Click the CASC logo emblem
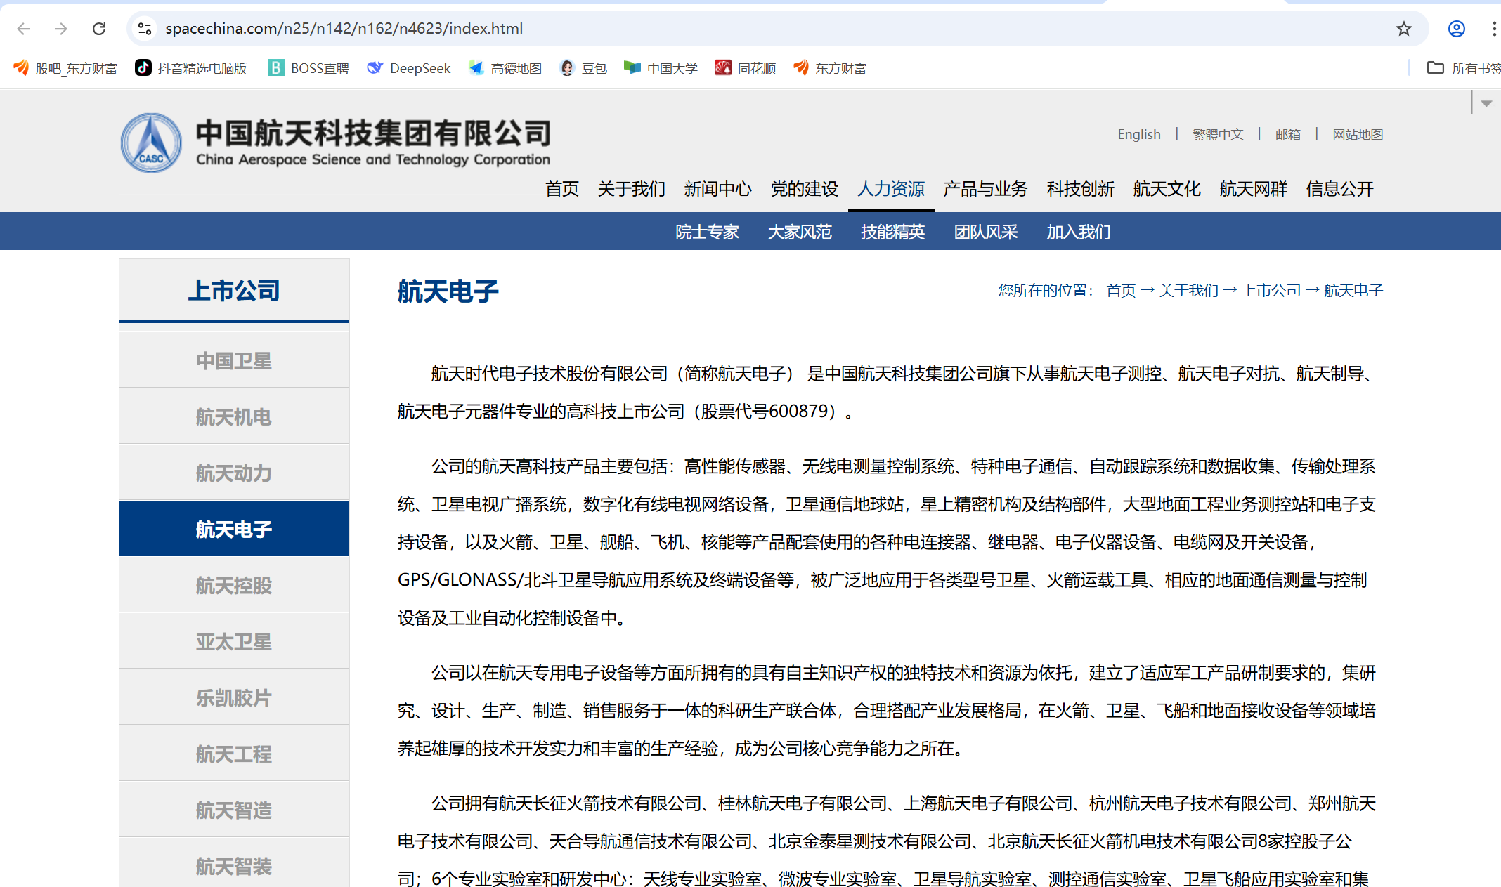1501x887 pixels. [x=151, y=143]
